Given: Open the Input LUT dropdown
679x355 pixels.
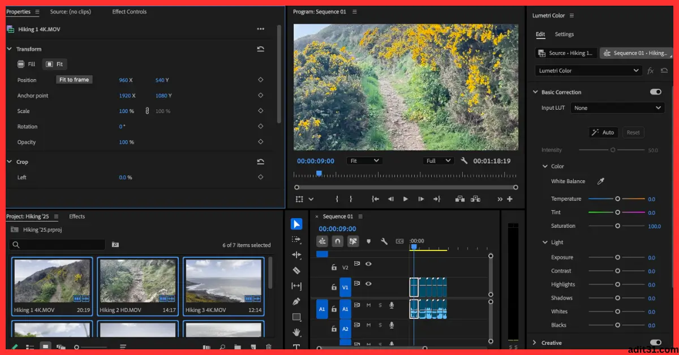Looking at the screenshot, I should click(x=617, y=107).
